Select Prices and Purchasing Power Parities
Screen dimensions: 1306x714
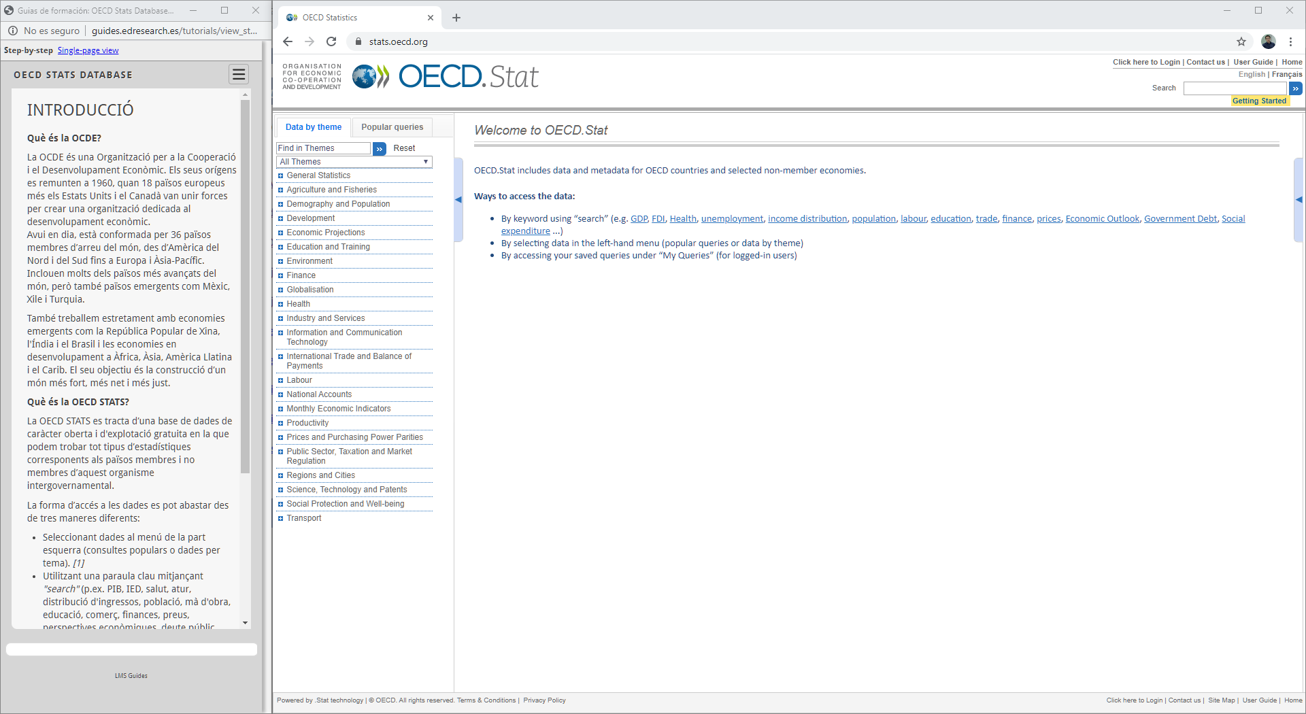point(354,437)
